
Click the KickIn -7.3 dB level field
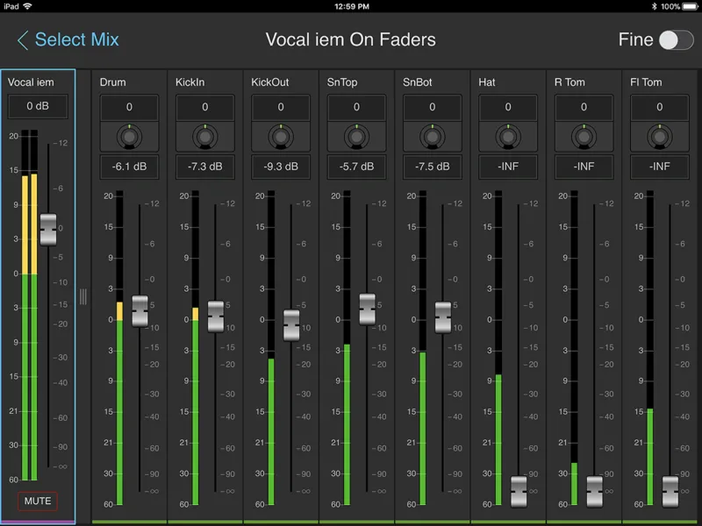(x=205, y=167)
